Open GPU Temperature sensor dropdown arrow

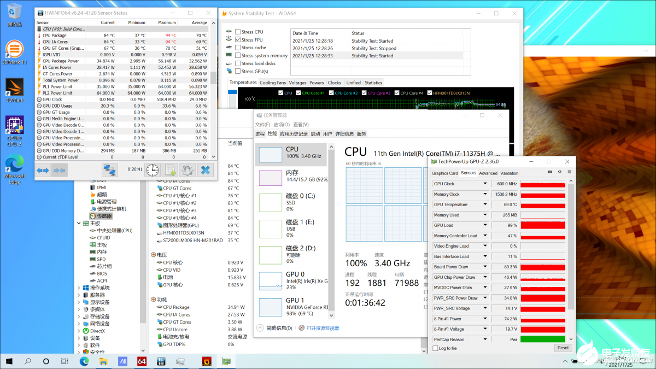(485, 204)
